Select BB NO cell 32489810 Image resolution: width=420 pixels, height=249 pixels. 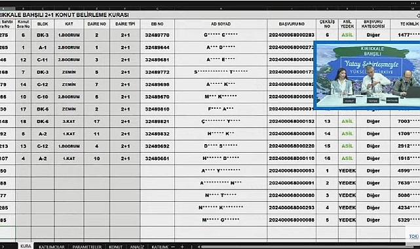(157, 109)
